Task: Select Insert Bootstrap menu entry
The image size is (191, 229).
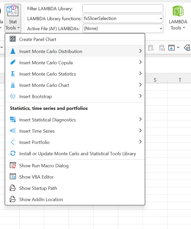Action: [x=75, y=96]
